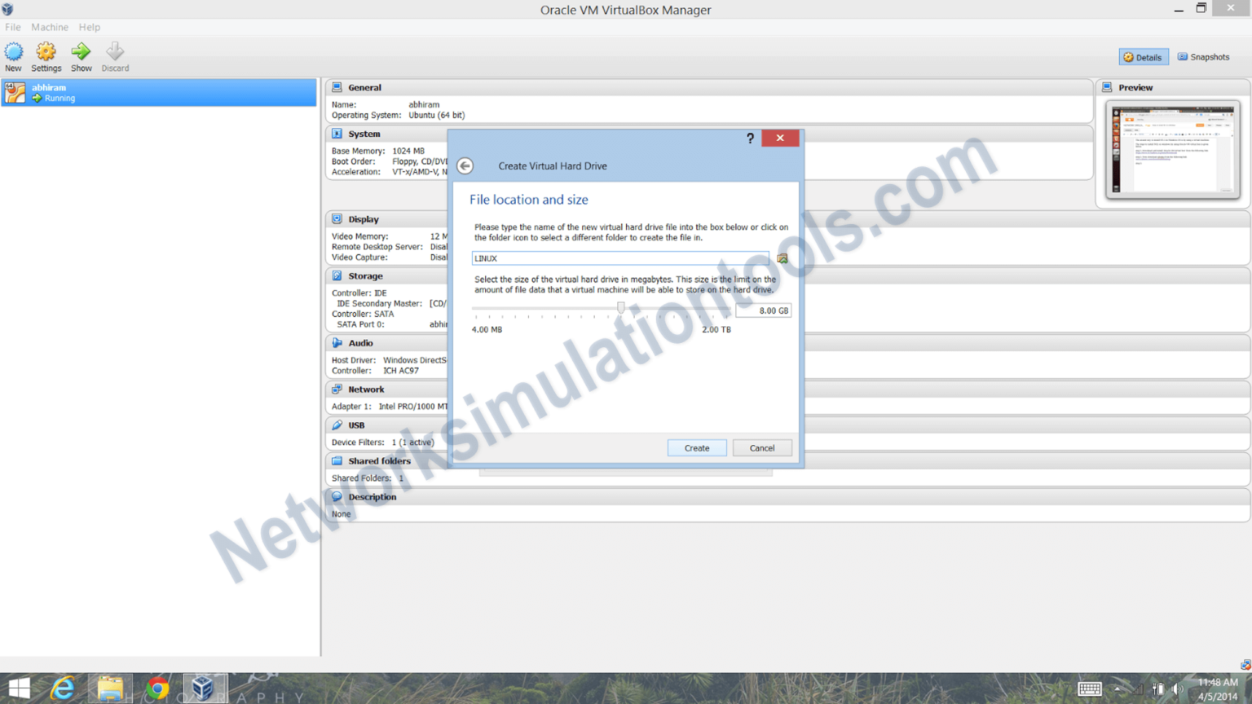Open the touch keyboard from system tray

click(x=1090, y=689)
